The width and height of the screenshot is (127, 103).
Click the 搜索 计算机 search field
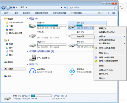(91, 8)
